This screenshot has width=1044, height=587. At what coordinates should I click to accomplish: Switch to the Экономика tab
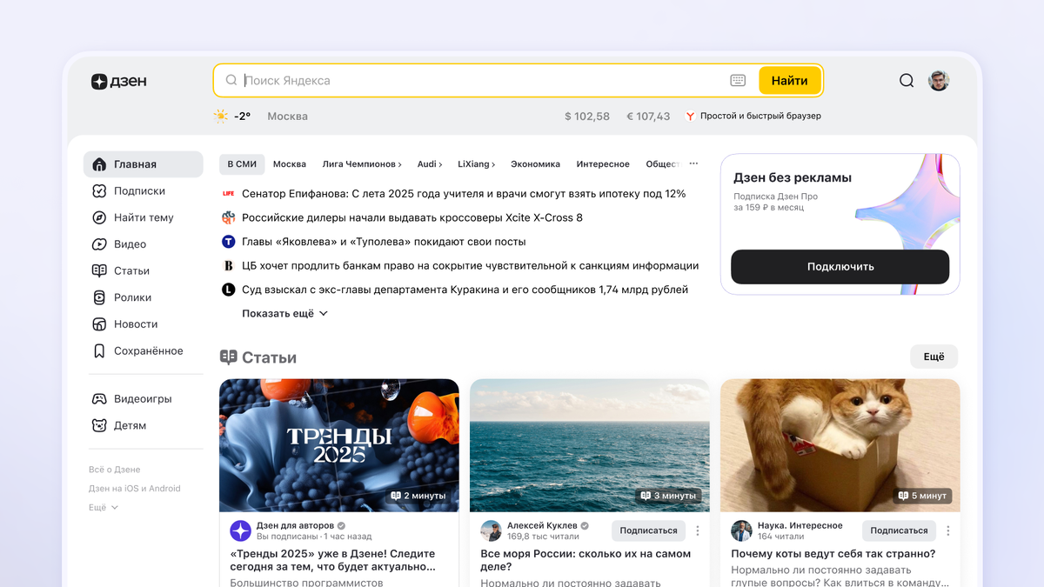point(535,163)
